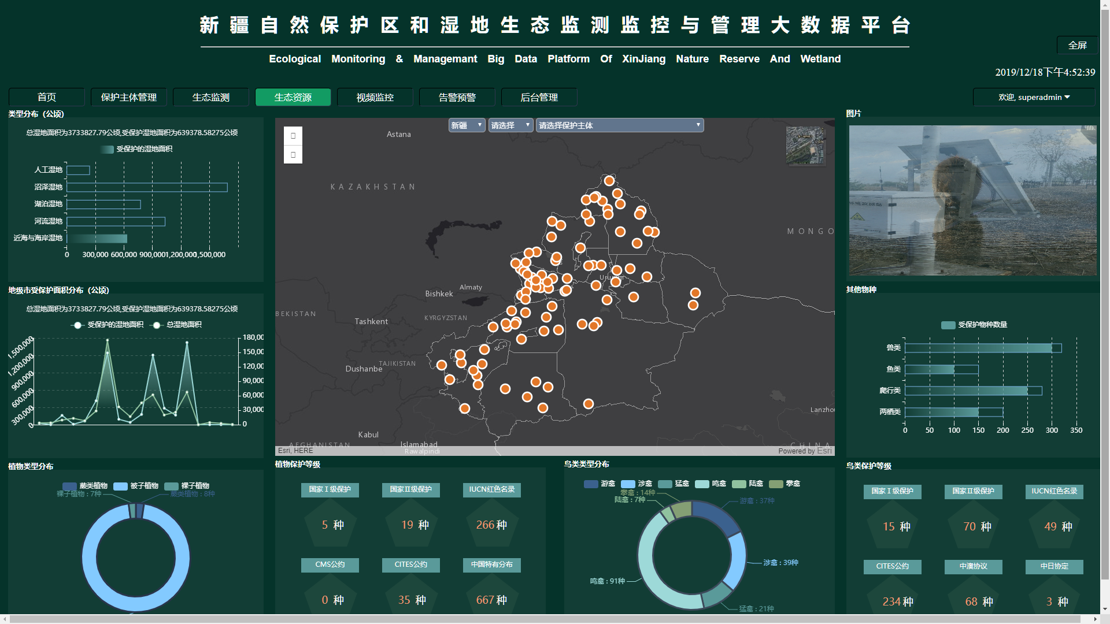Click CITES公约 under 鸟类保护等级
The image size is (1110, 624).
click(x=893, y=567)
